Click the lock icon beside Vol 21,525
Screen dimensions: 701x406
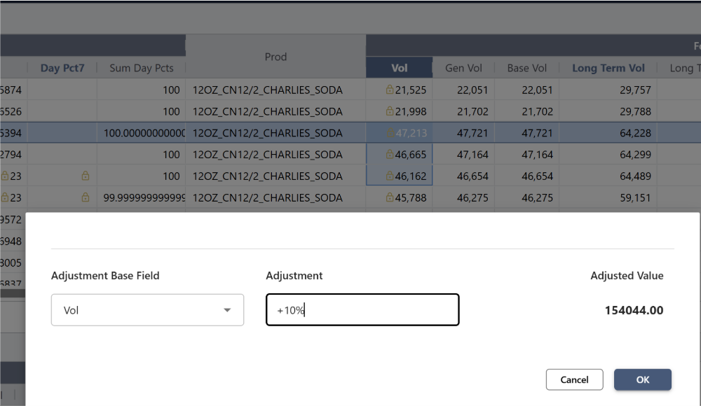tap(390, 90)
